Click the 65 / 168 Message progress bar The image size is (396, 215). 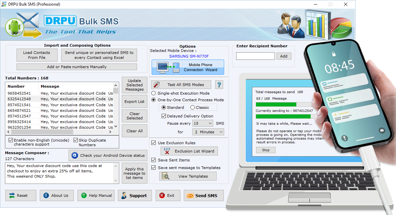284,105
